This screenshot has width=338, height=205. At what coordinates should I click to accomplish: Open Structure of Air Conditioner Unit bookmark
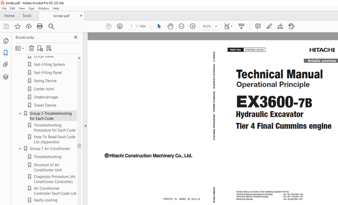coord(47,167)
